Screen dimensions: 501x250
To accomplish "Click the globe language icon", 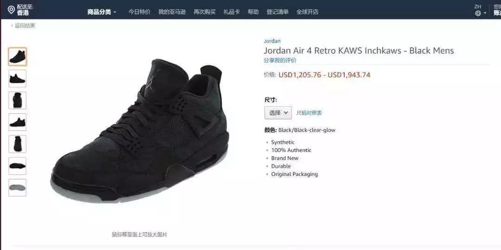I will tap(478, 13).
